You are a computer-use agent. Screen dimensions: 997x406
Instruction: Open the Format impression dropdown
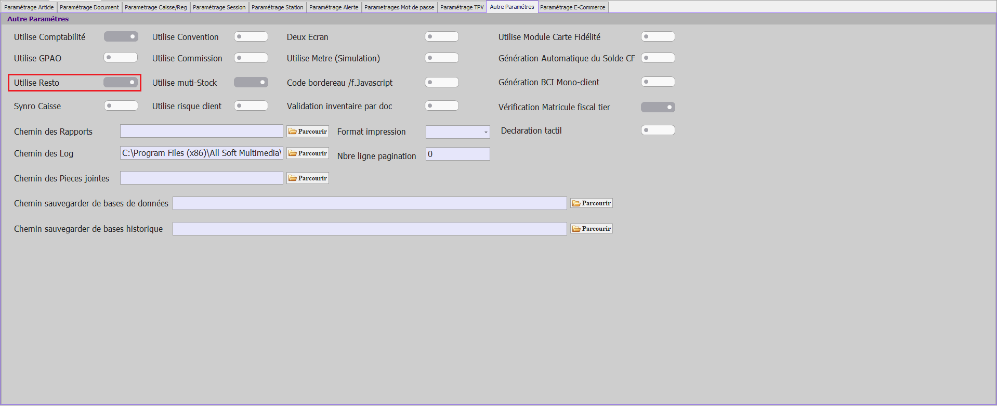[x=458, y=132]
